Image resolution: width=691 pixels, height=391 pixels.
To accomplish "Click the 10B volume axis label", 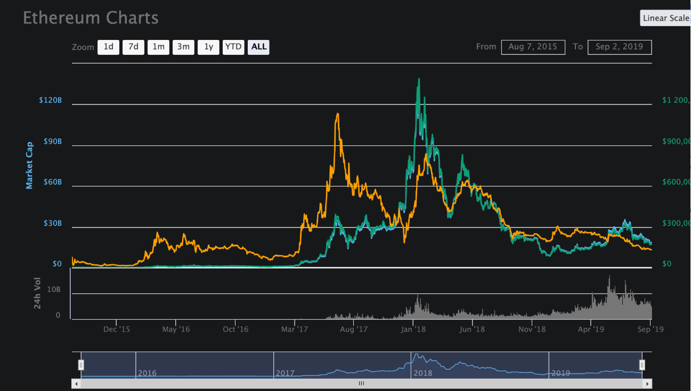I will (x=54, y=289).
